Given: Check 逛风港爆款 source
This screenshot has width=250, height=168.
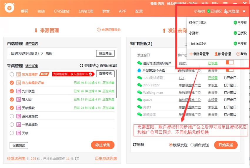Looking at the screenshot, I should (x=12, y=116).
